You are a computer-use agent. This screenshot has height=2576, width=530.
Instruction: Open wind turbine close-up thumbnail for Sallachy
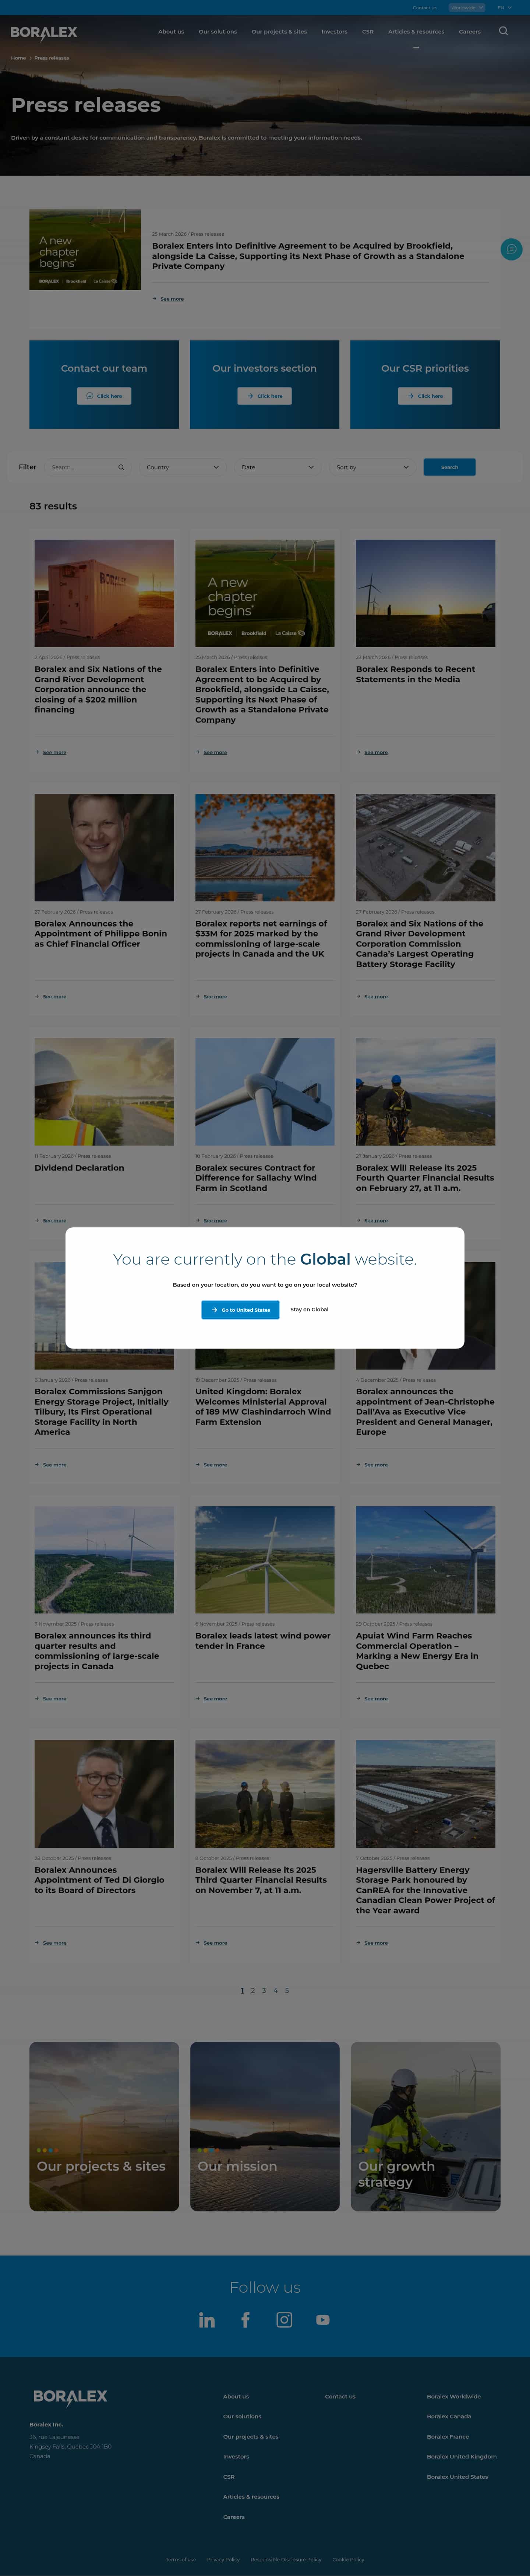(x=265, y=1092)
